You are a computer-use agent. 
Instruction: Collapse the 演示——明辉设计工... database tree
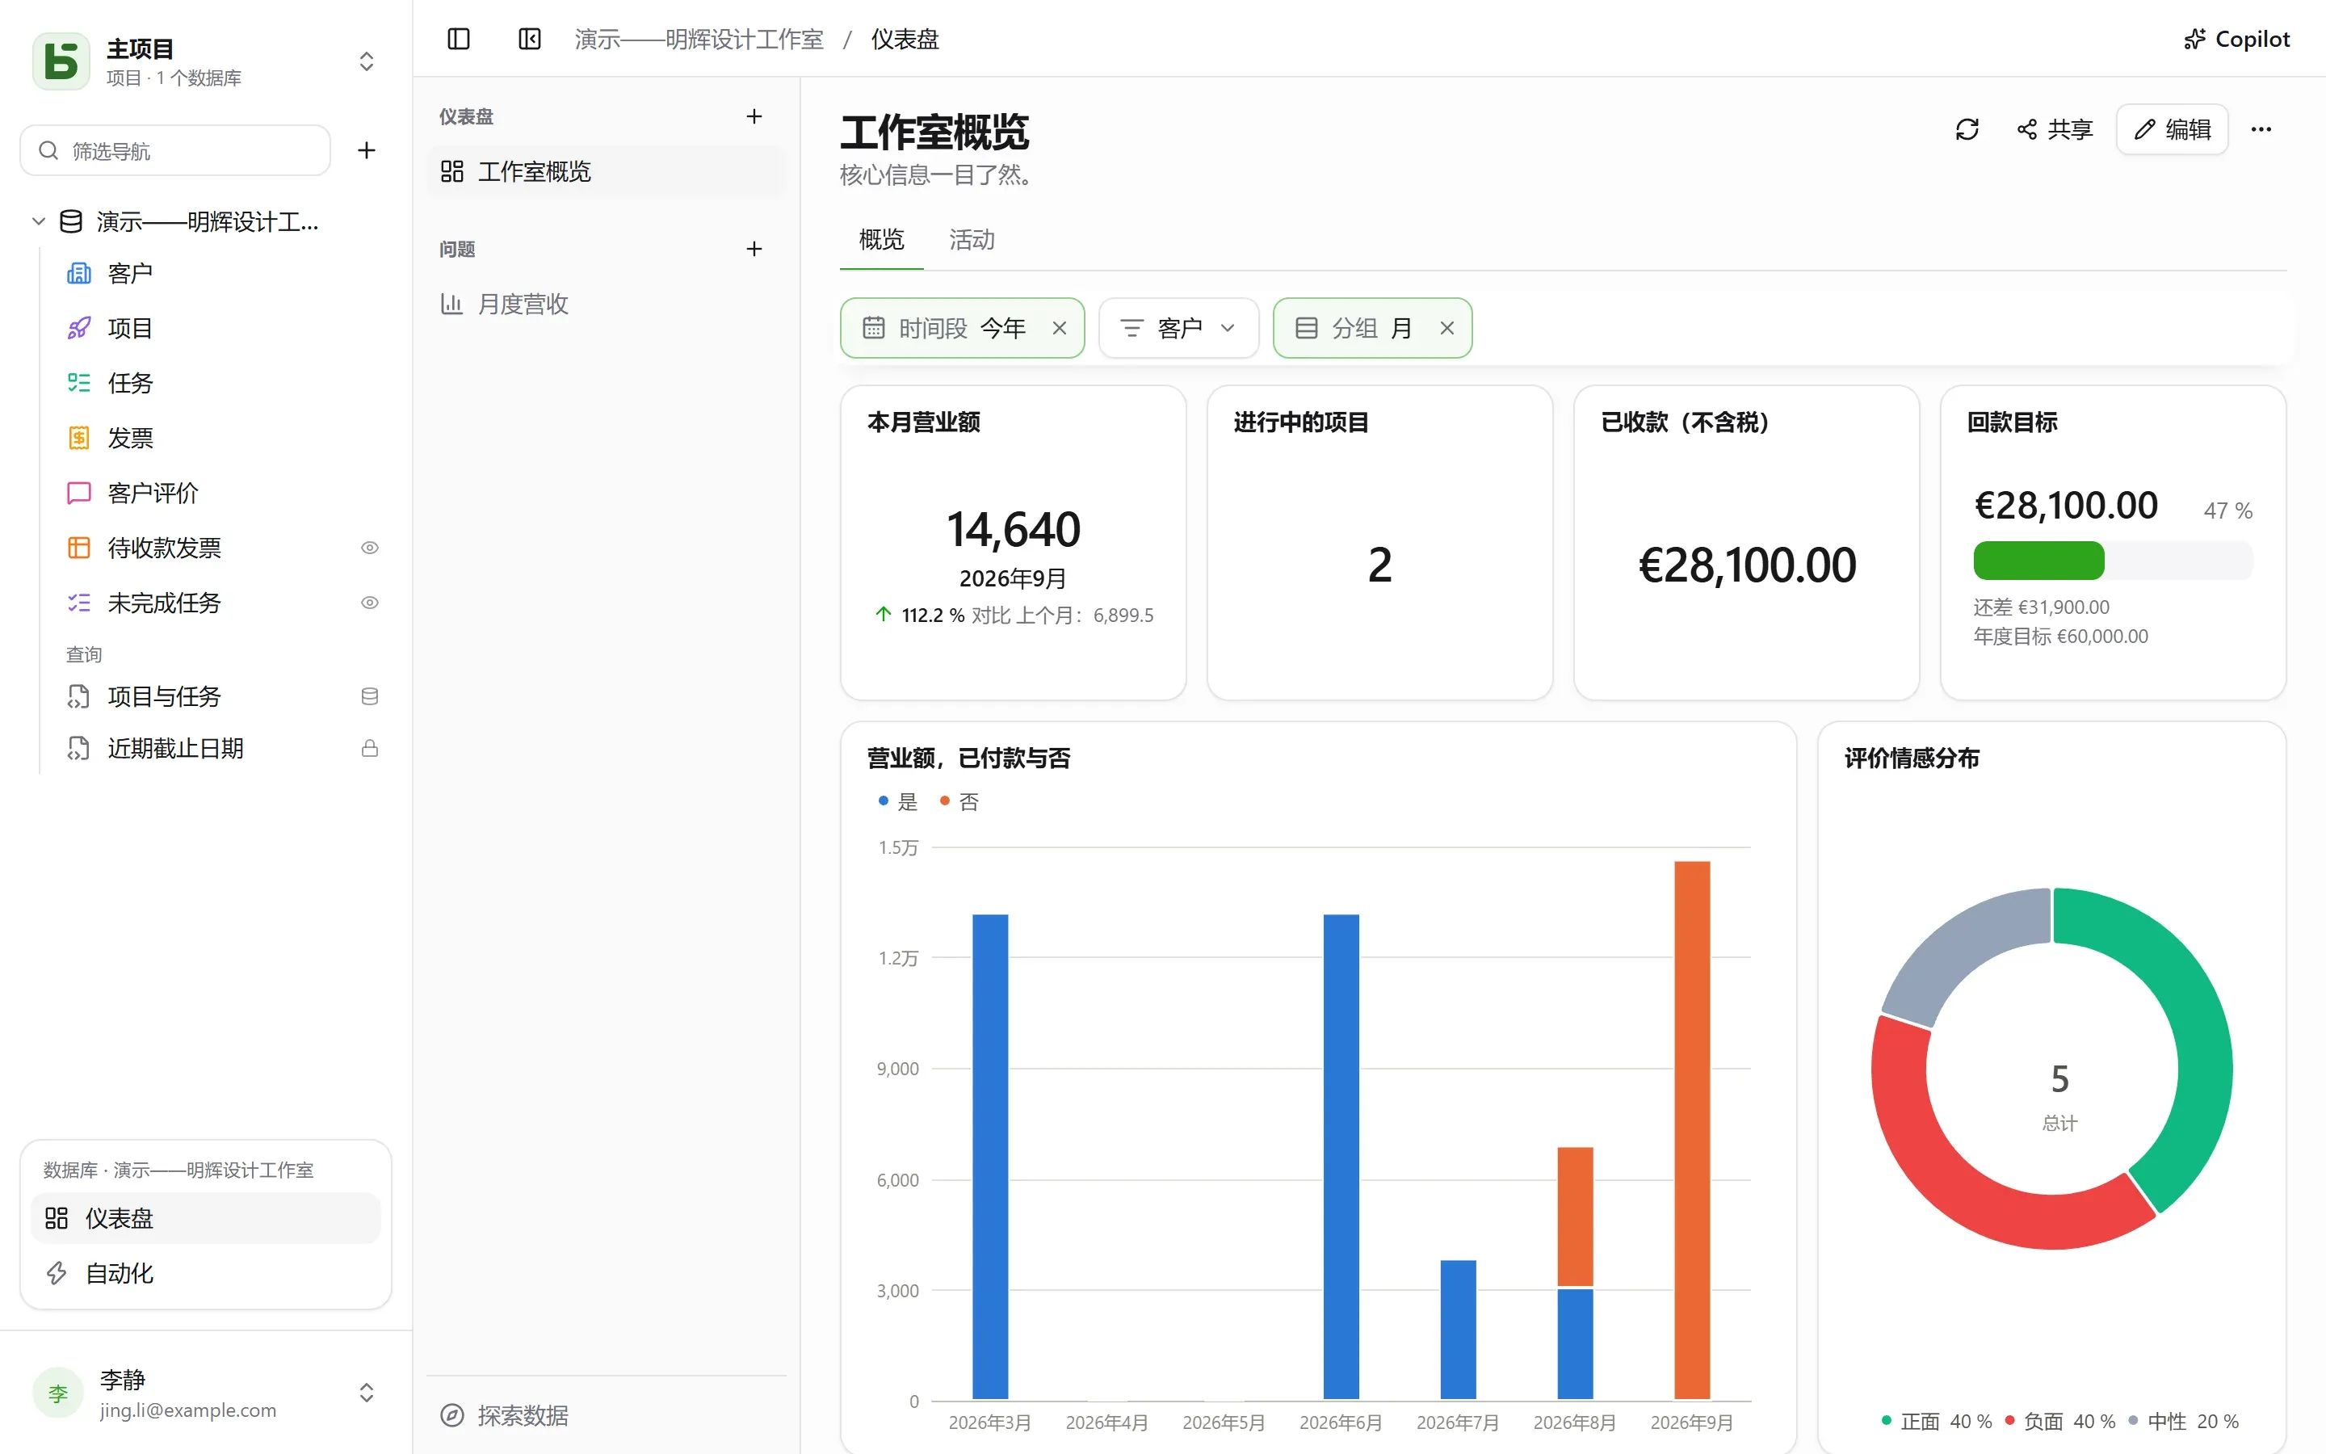click(39, 221)
